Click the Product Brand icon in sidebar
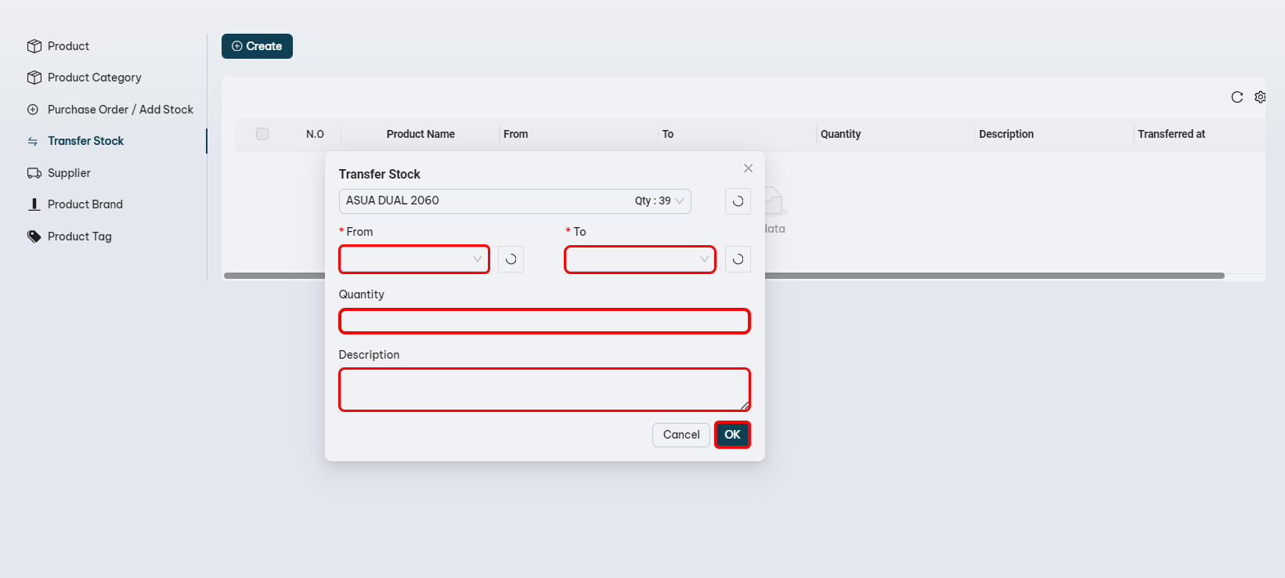This screenshot has height=578, width=1285. (x=34, y=204)
